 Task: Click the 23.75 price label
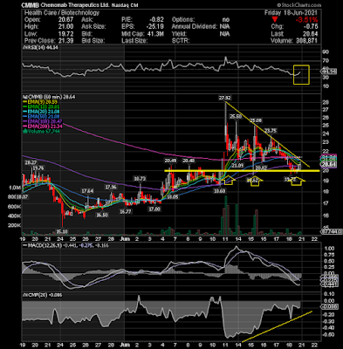pos(271,131)
